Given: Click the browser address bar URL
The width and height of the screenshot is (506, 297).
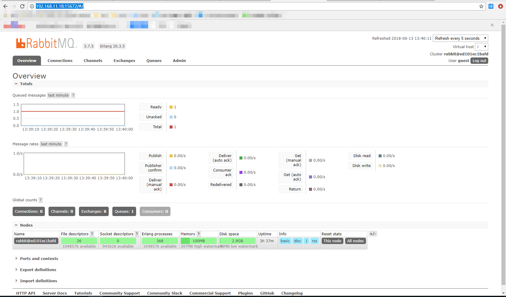Looking at the screenshot, I should (60, 6).
